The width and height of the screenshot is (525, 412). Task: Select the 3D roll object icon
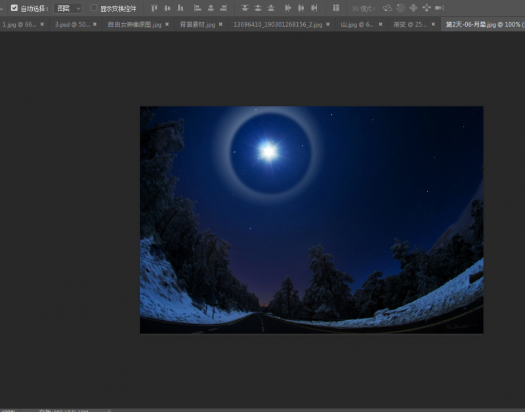click(400, 9)
